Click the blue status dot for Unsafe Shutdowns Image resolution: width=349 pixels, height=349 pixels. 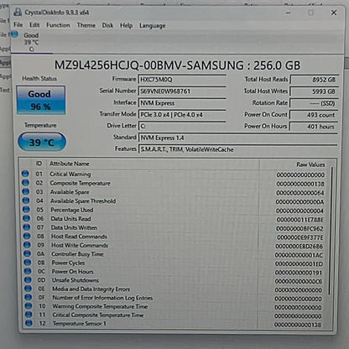tap(28, 279)
